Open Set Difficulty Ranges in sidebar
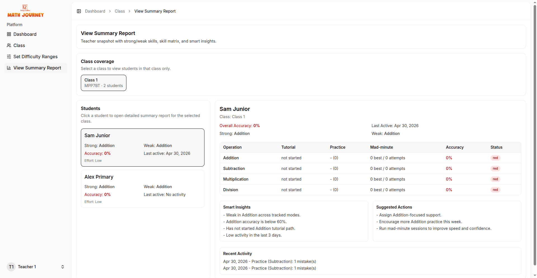Viewport: 537px width, 278px height. (x=36, y=57)
